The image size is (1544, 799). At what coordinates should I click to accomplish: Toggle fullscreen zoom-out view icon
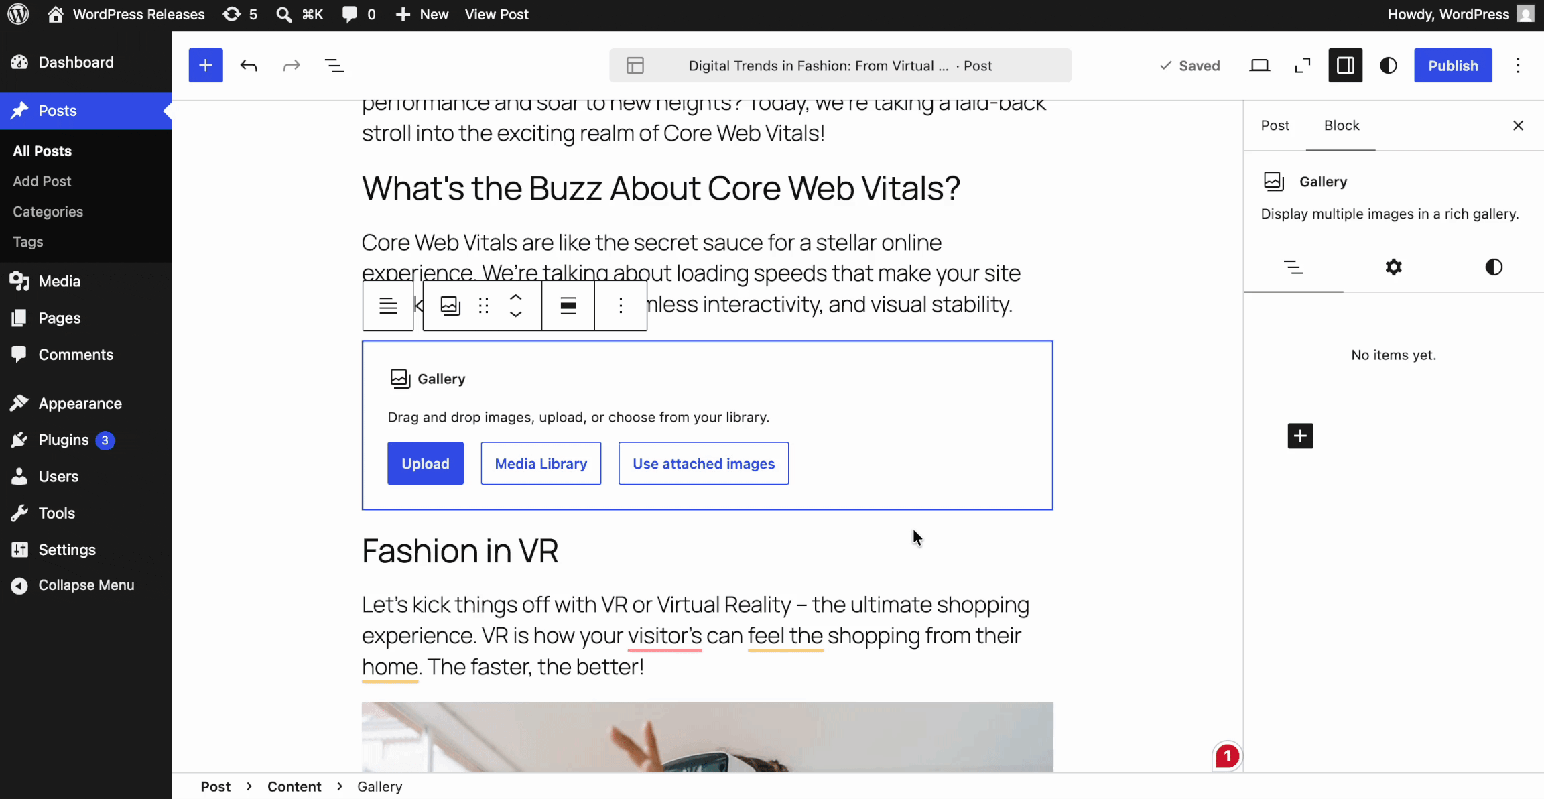pos(1303,66)
